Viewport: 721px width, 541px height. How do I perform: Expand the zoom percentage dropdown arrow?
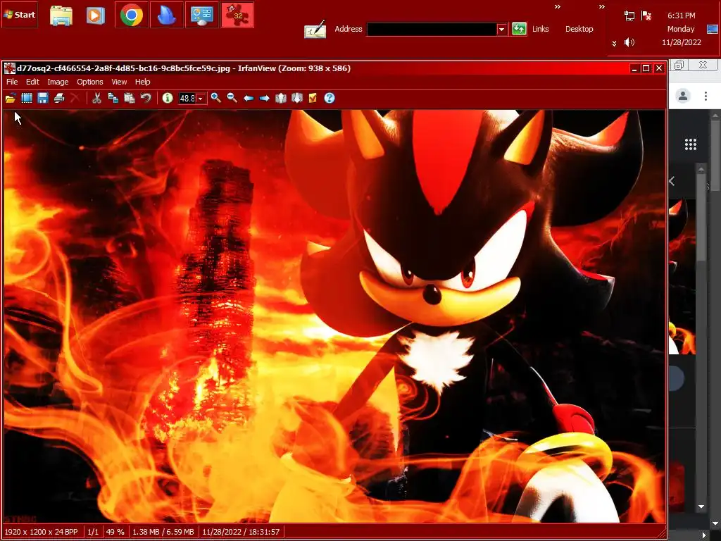[201, 99]
